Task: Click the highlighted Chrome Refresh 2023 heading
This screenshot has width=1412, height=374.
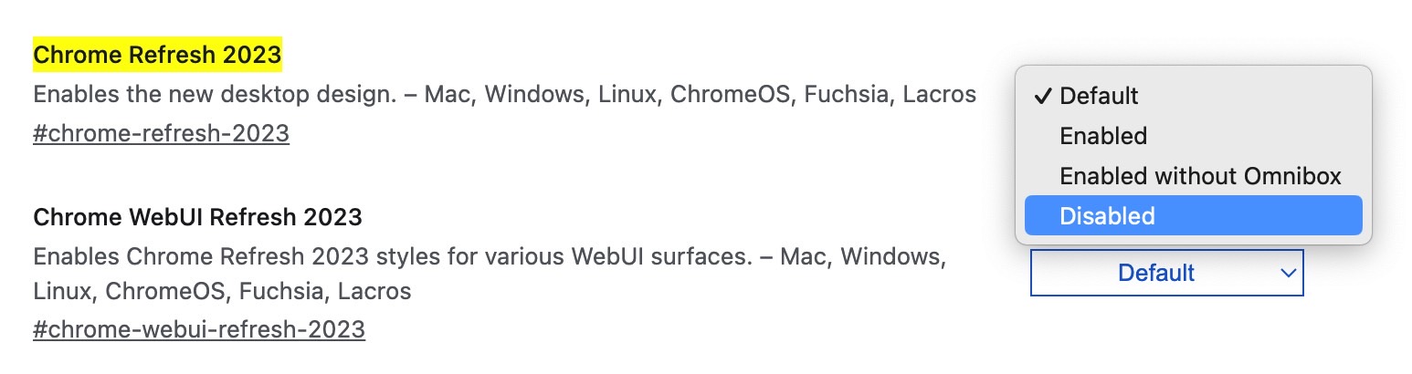Action: click(157, 55)
